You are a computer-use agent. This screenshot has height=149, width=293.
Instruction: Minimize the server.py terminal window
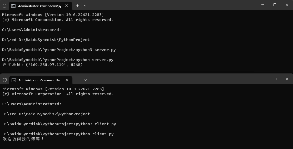pos(262,5)
